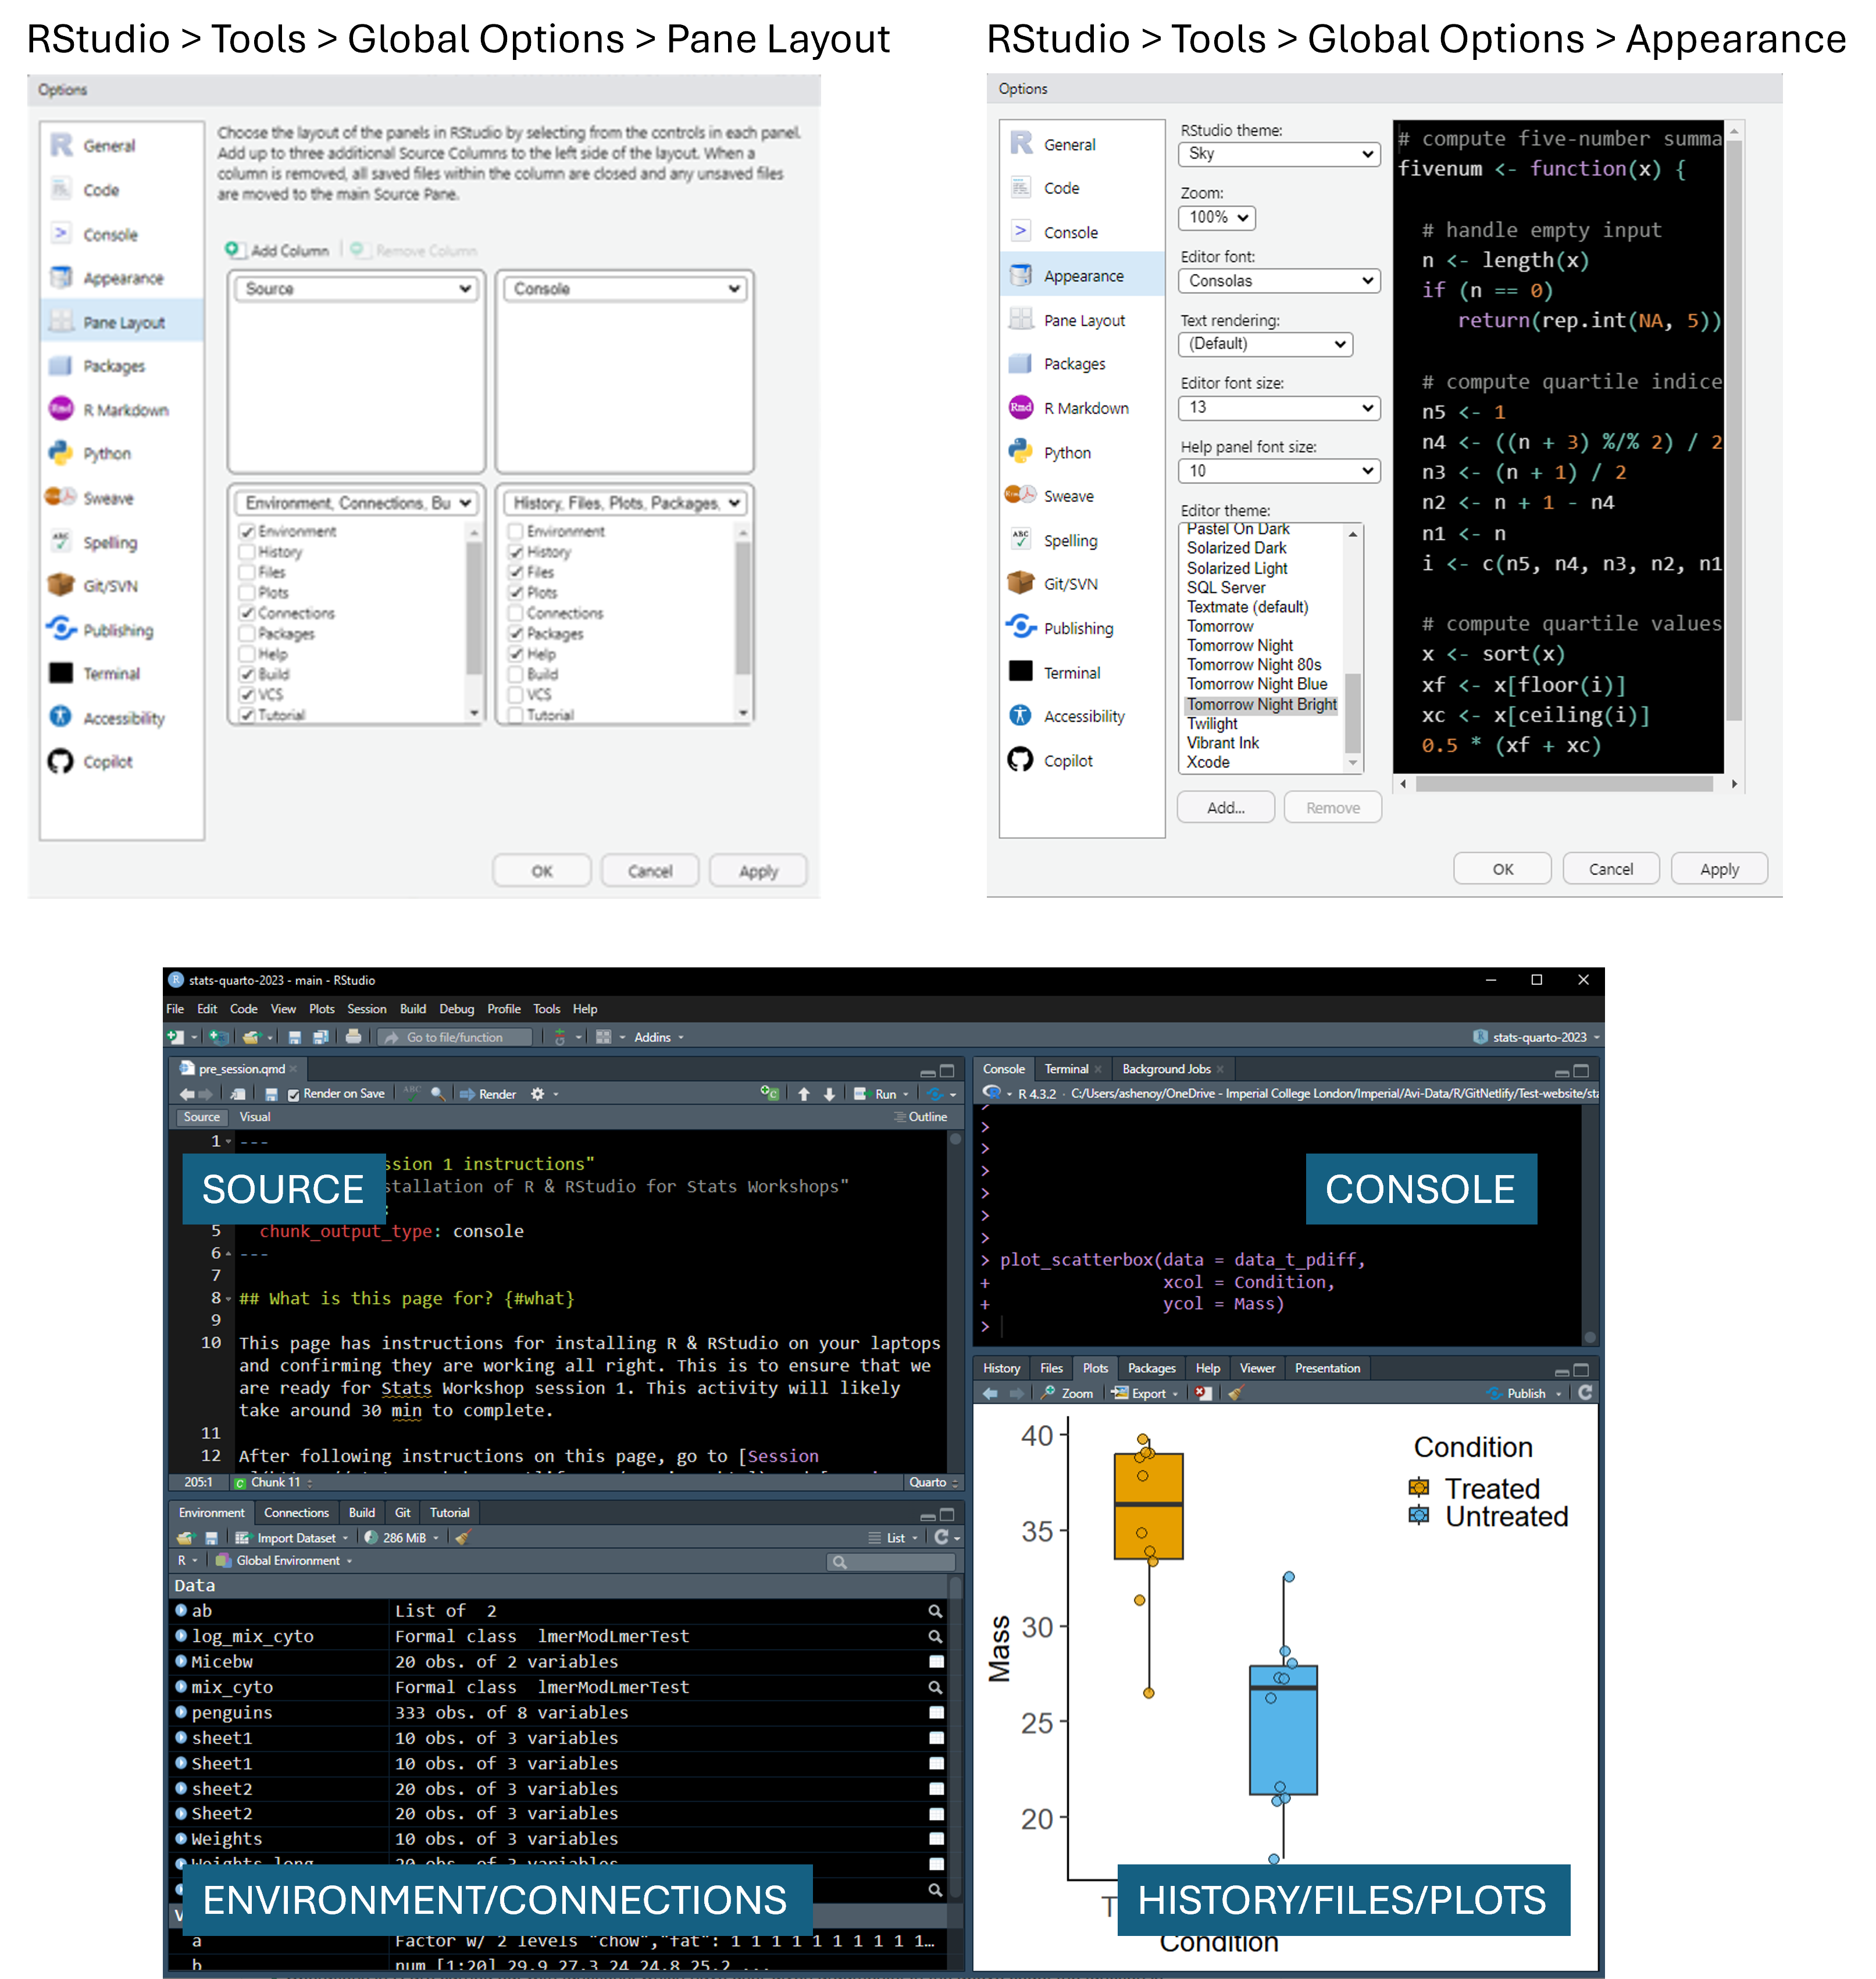Click the Create a Project icon

pyautogui.click(x=218, y=1038)
